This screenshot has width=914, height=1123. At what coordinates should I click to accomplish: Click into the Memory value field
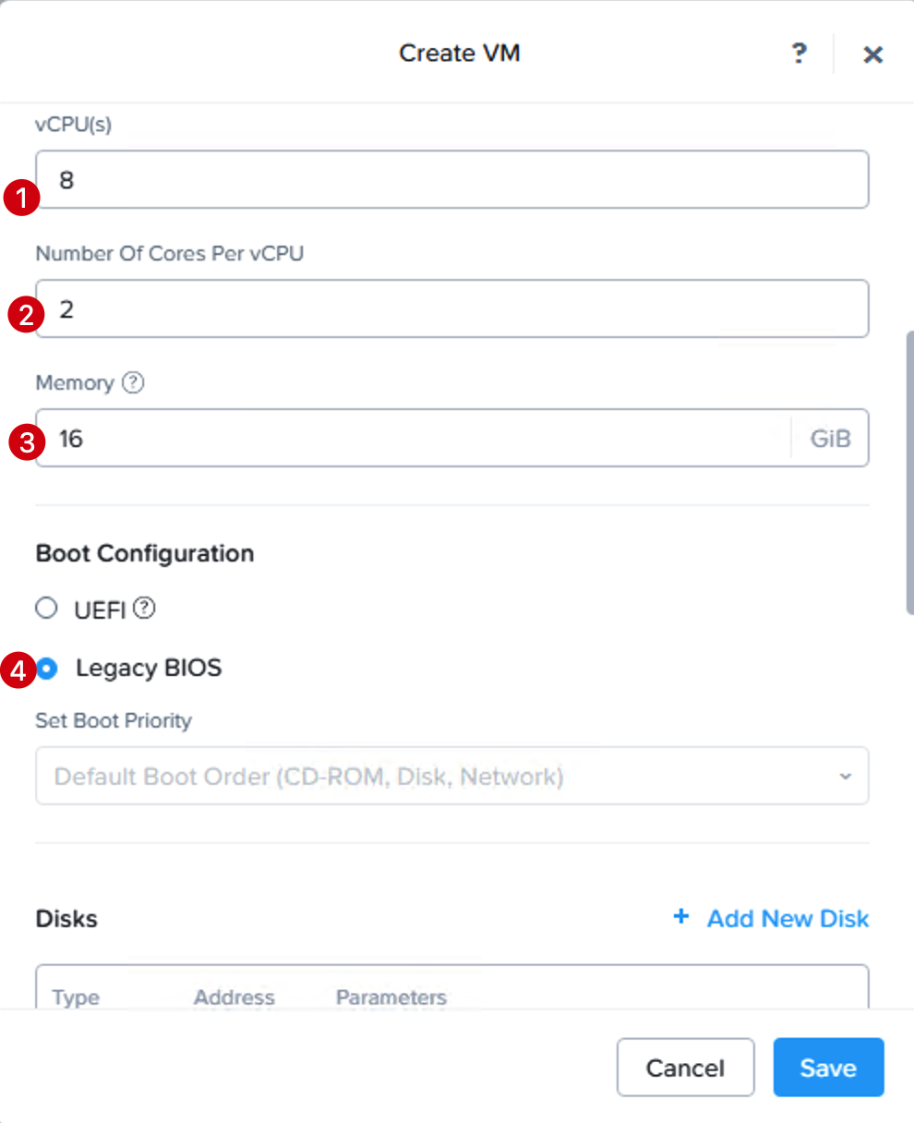(x=414, y=438)
